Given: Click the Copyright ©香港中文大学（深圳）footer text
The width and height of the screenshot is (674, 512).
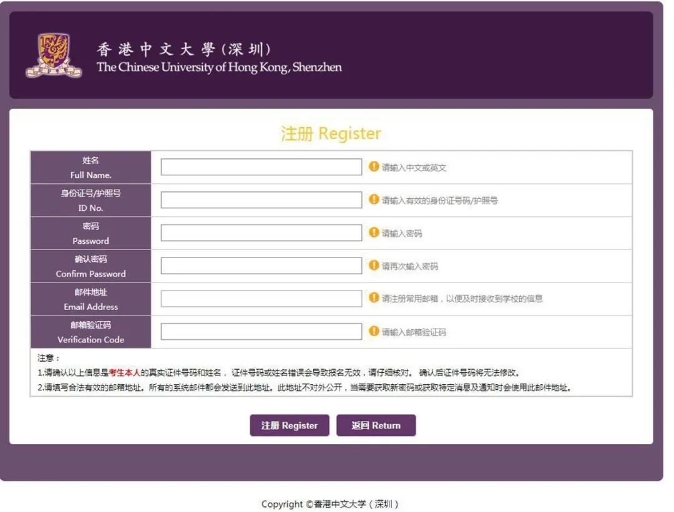Looking at the screenshot, I should point(330,504).
